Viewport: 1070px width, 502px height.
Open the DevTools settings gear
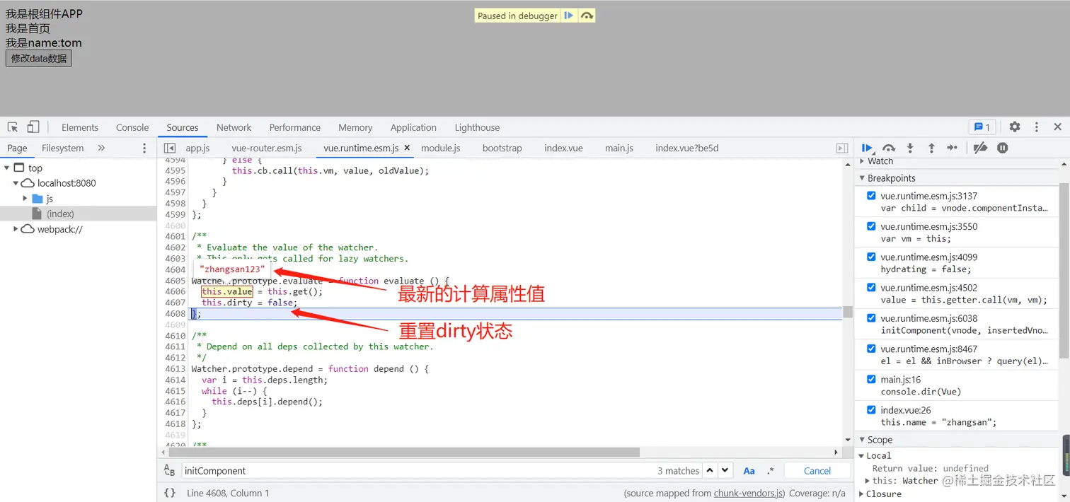coord(1015,127)
